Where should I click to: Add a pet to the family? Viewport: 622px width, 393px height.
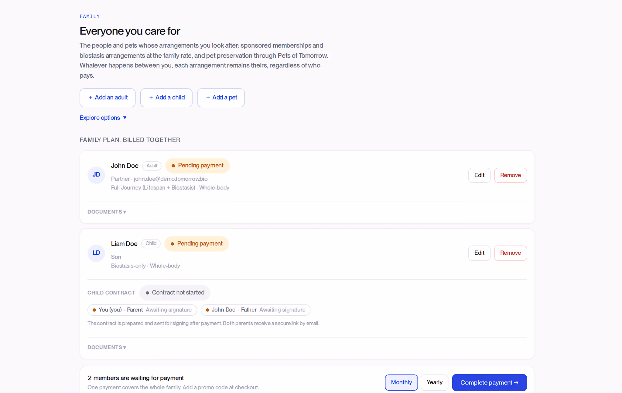(x=221, y=98)
